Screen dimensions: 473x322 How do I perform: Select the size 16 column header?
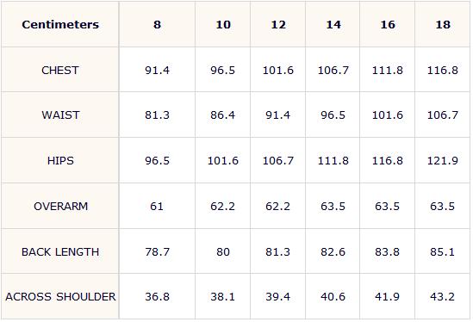[x=388, y=24]
